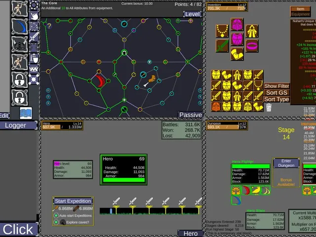Click Hero Fighter's blue crescent skill
316x237 pixels.
[236, 200]
